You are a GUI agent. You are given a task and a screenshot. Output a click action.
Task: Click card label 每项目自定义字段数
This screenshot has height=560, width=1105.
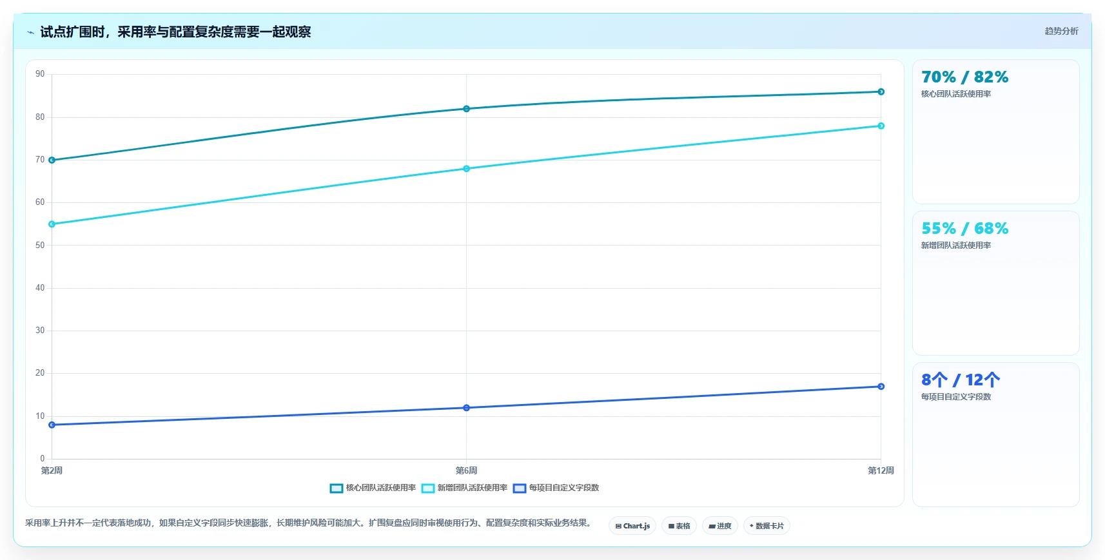coord(956,397)
